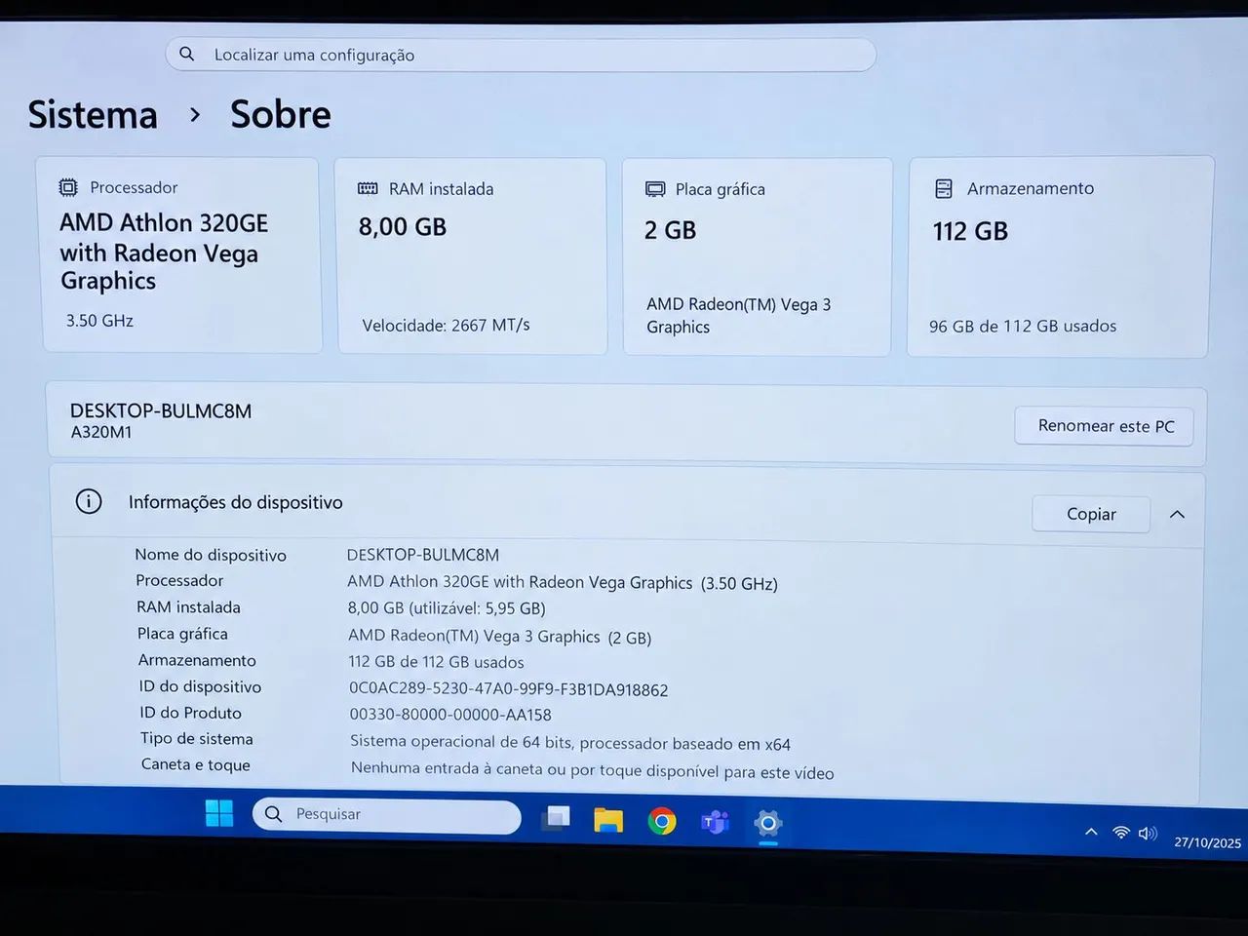Click the device information info icon
1248x936 pixels.
(x=89, y=501)
